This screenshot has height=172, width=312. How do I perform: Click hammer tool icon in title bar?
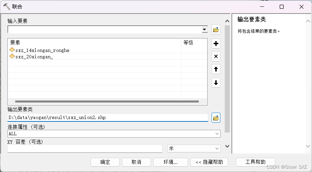pyautogui.click(x=6, y=6)
